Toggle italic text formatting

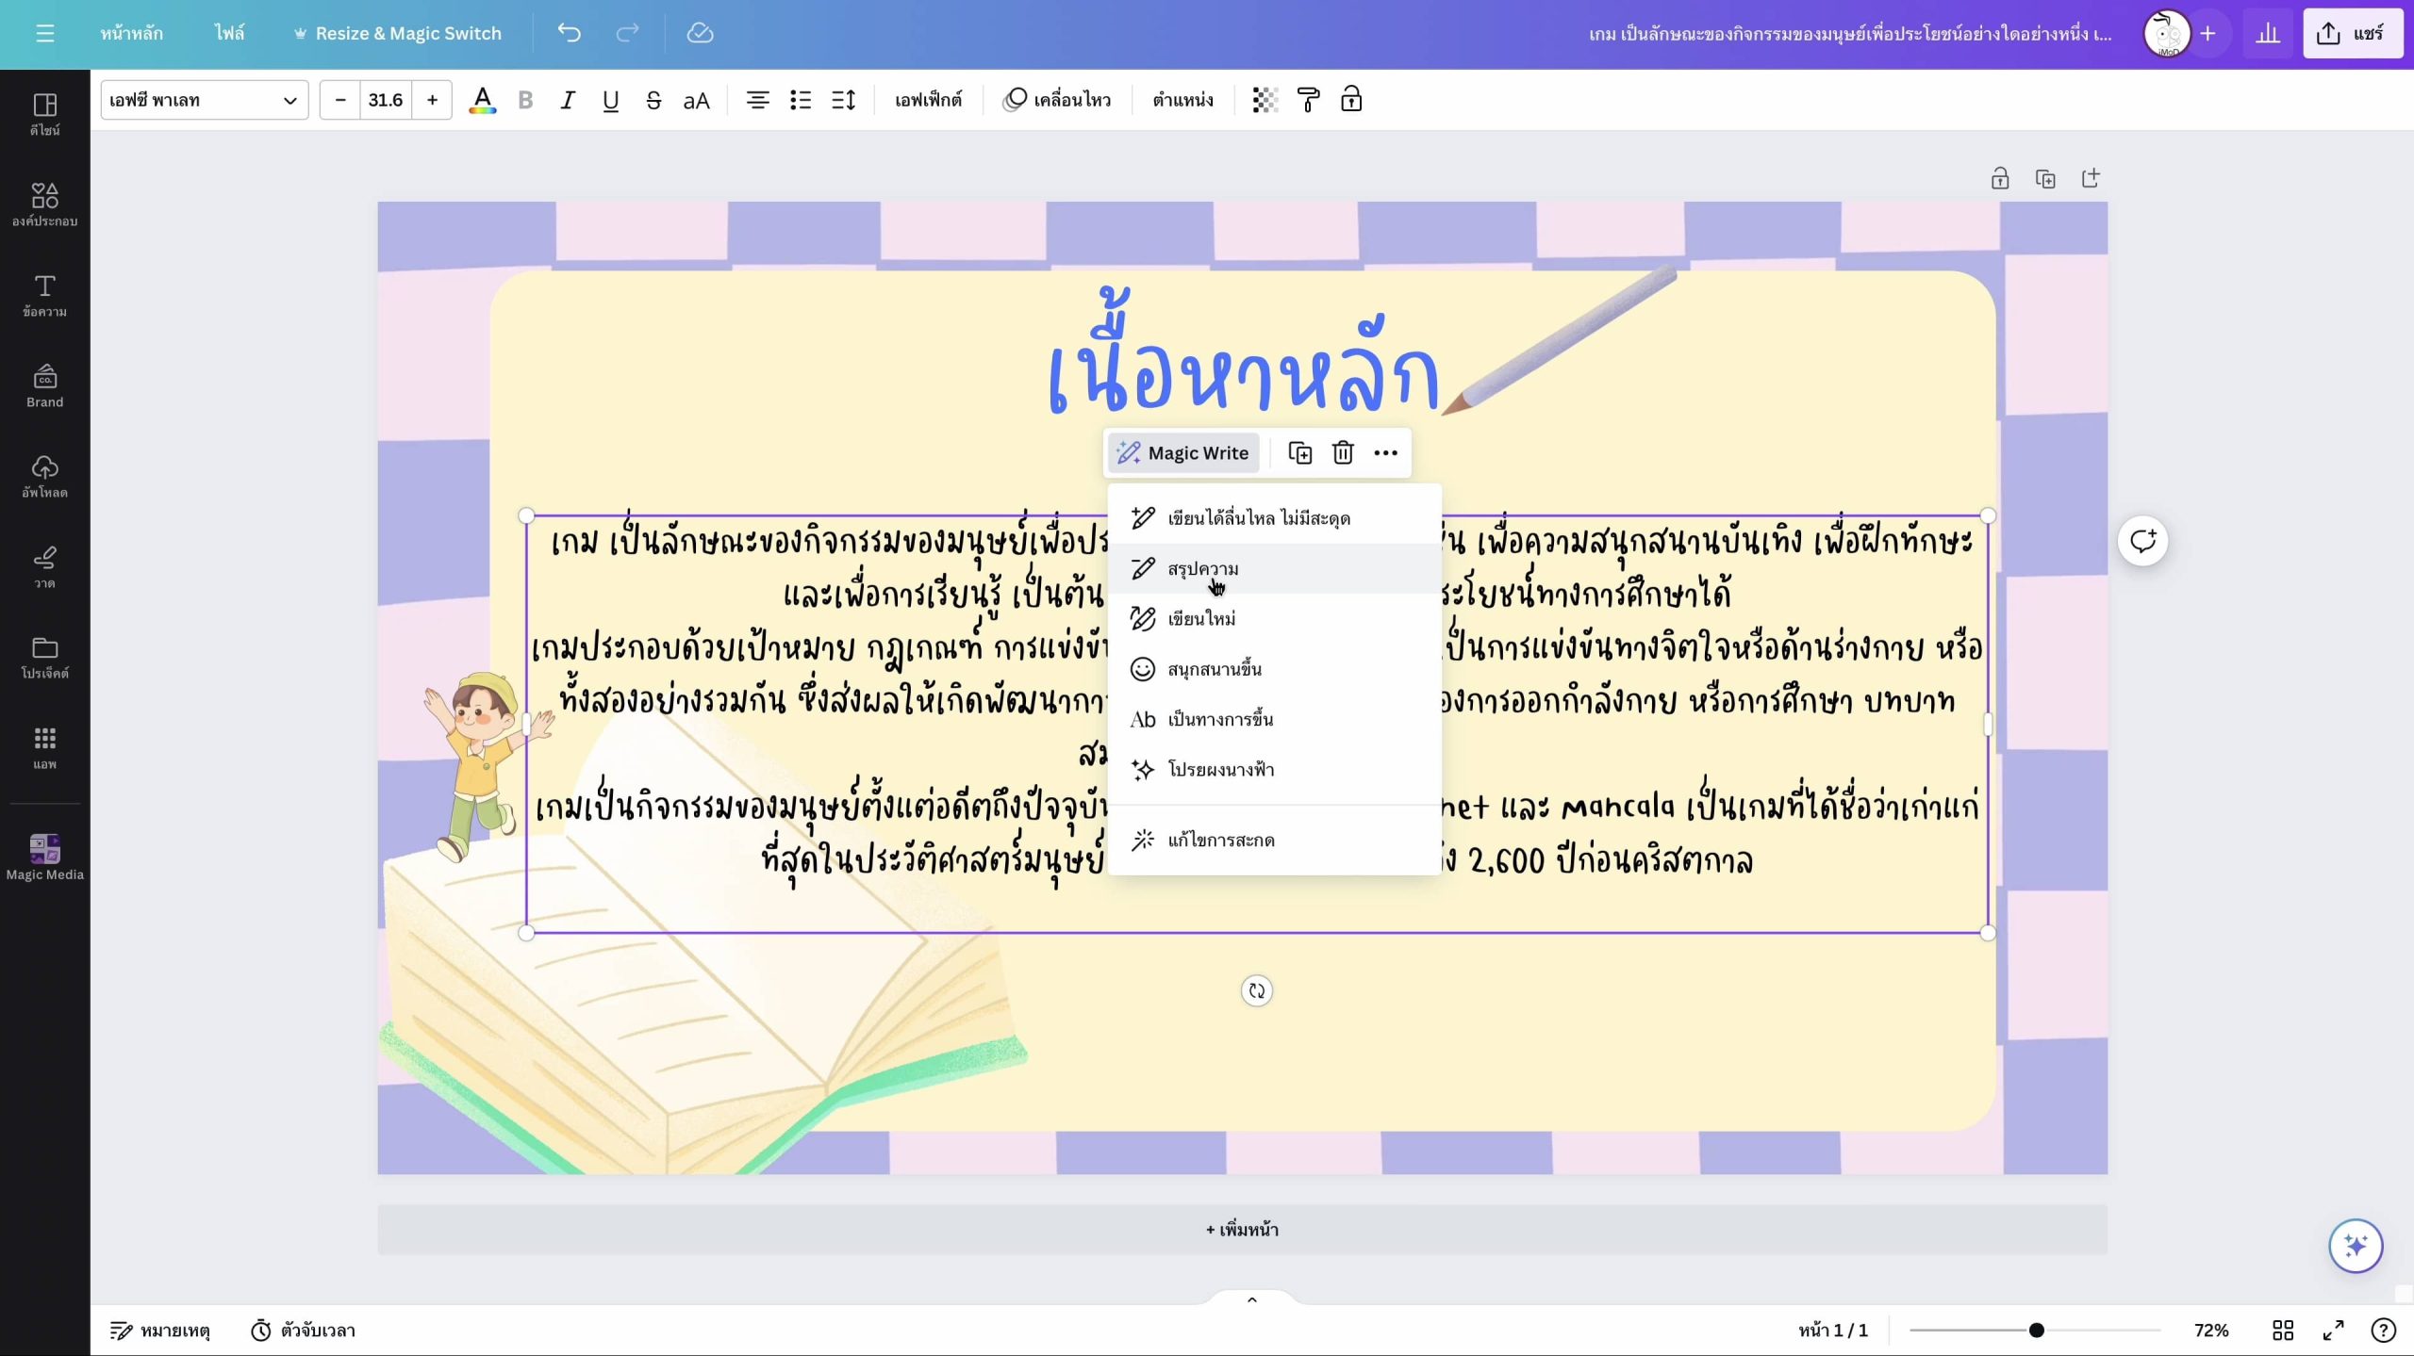pyautogui.click(x=567, y=100)
